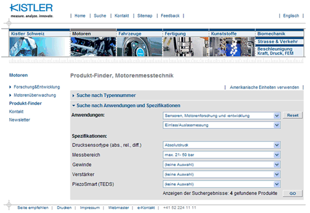Expand Forschung&Entwicklung sidebar arrow
Image resolution: width=310 pixels, height=213 pixels.
(10, 87)
